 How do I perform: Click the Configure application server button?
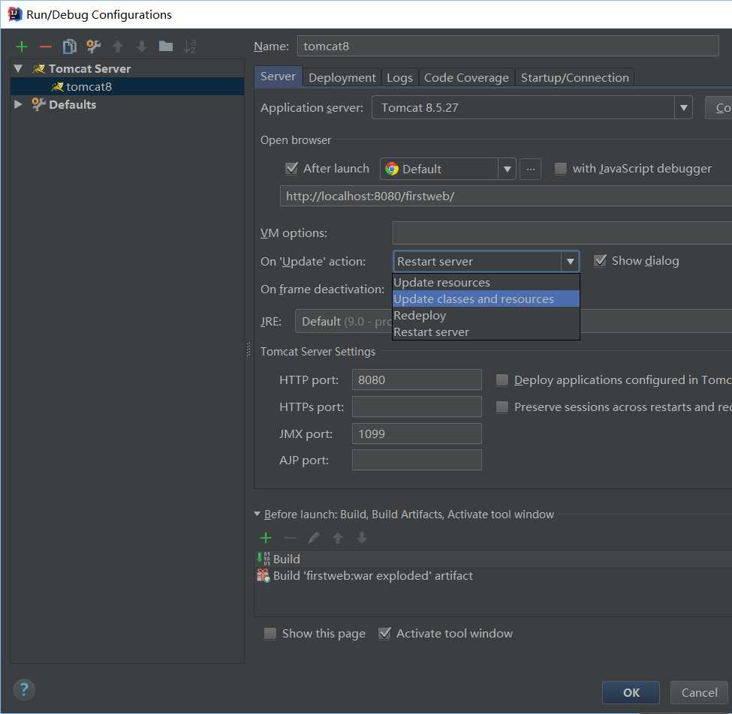point(719,107)
